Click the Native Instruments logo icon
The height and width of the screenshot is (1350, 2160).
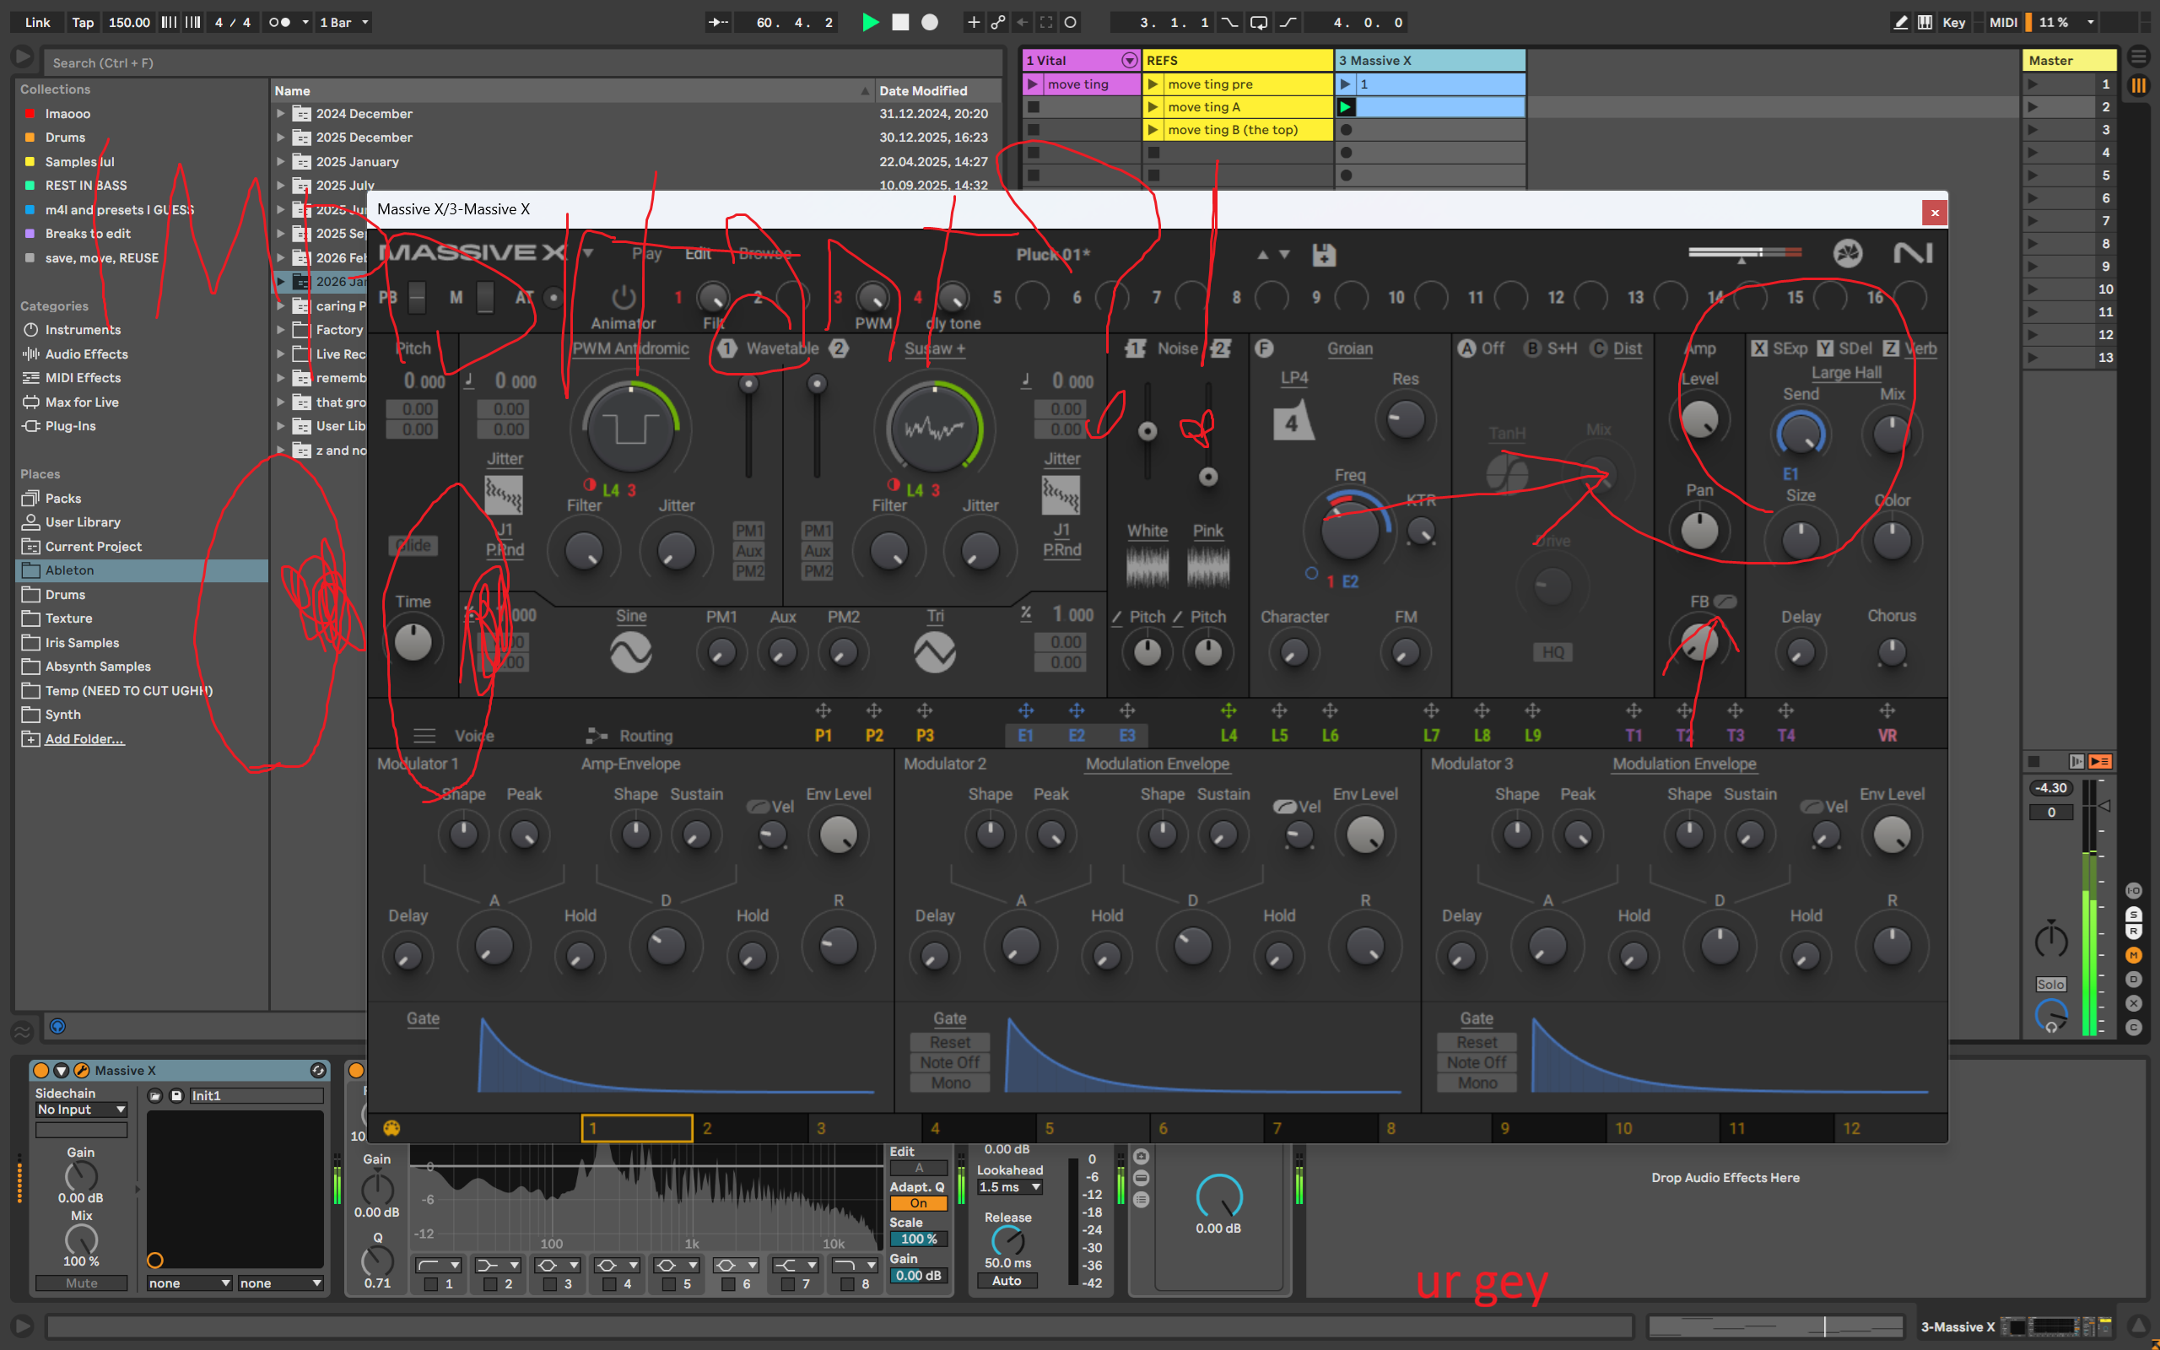1912,254
